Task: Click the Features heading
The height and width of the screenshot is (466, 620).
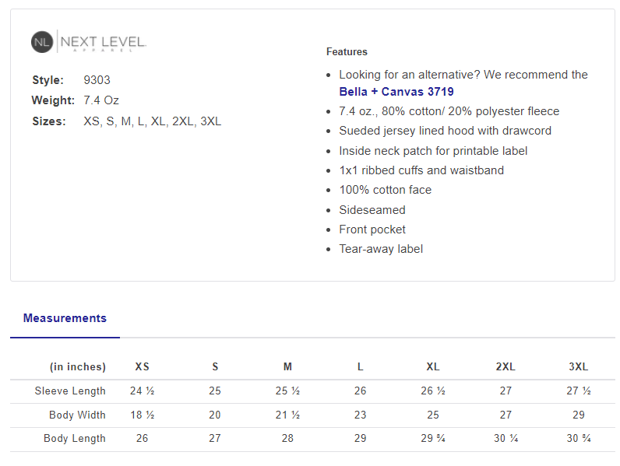Action: point(347,52)
